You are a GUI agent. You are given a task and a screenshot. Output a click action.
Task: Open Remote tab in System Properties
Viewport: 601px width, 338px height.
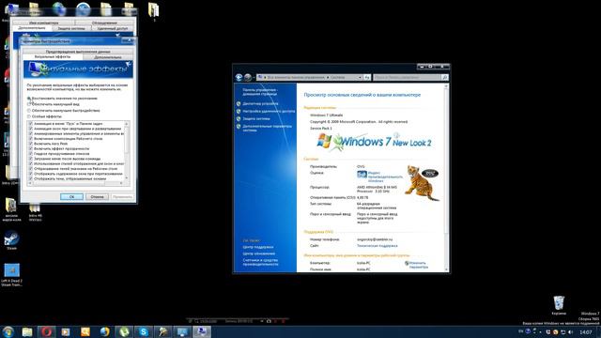coord(113,28)
